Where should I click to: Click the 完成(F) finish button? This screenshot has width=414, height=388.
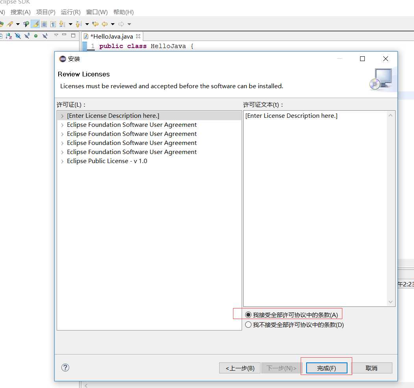point(326,368)
